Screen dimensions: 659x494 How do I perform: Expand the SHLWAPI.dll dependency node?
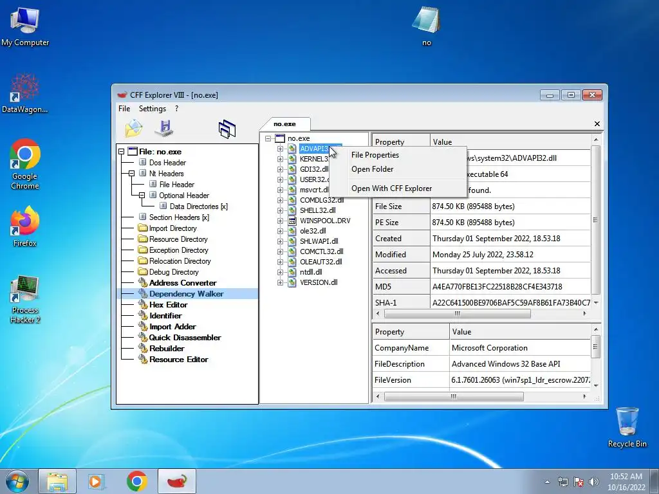[x=280, y=242]
